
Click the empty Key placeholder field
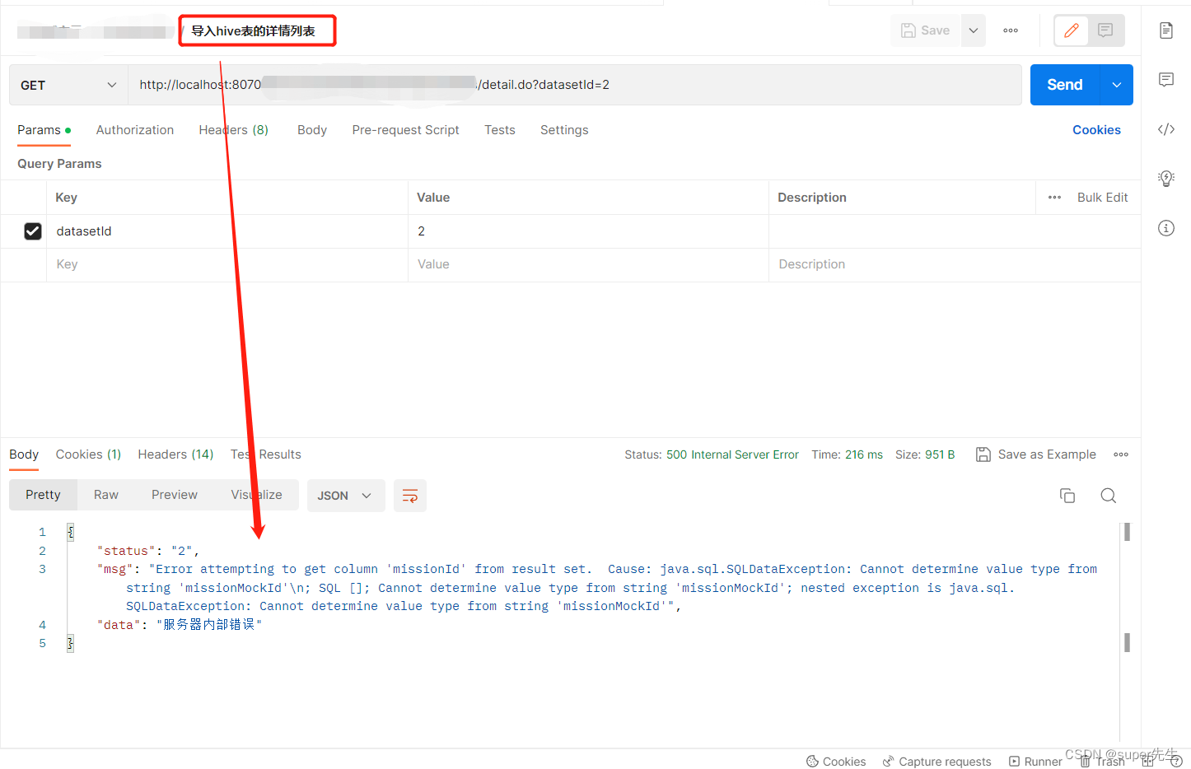tap(227, 264)
